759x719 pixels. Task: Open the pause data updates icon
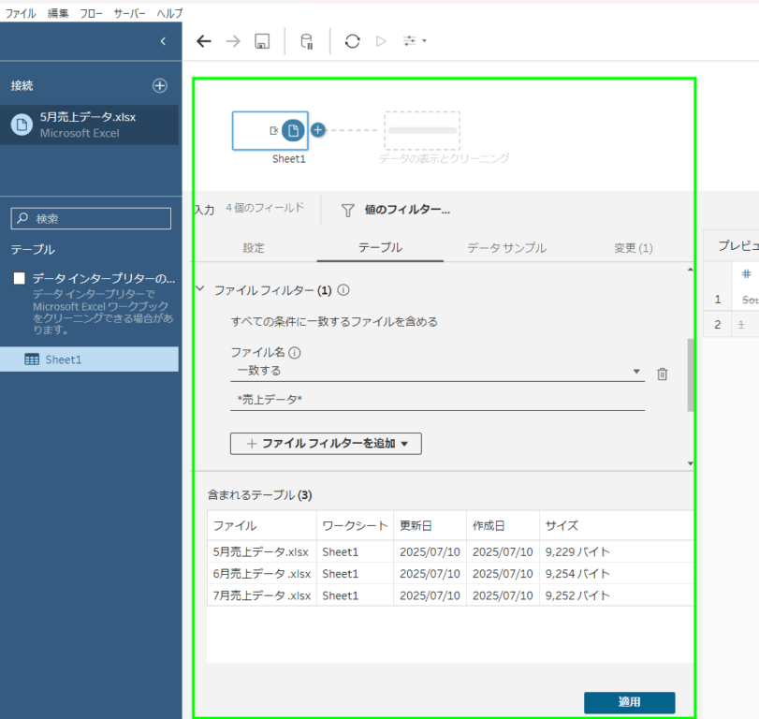307,41
